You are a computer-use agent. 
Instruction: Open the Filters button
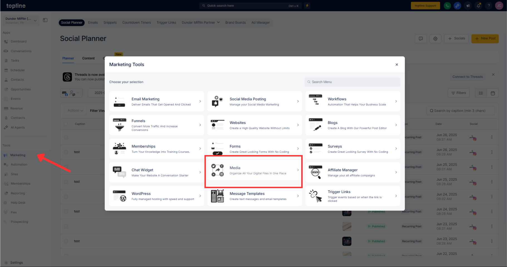click(459, 93)
